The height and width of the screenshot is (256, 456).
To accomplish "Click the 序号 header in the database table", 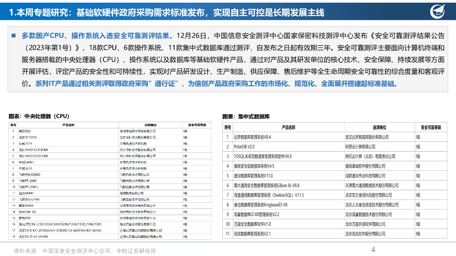I will click(228, 128).
